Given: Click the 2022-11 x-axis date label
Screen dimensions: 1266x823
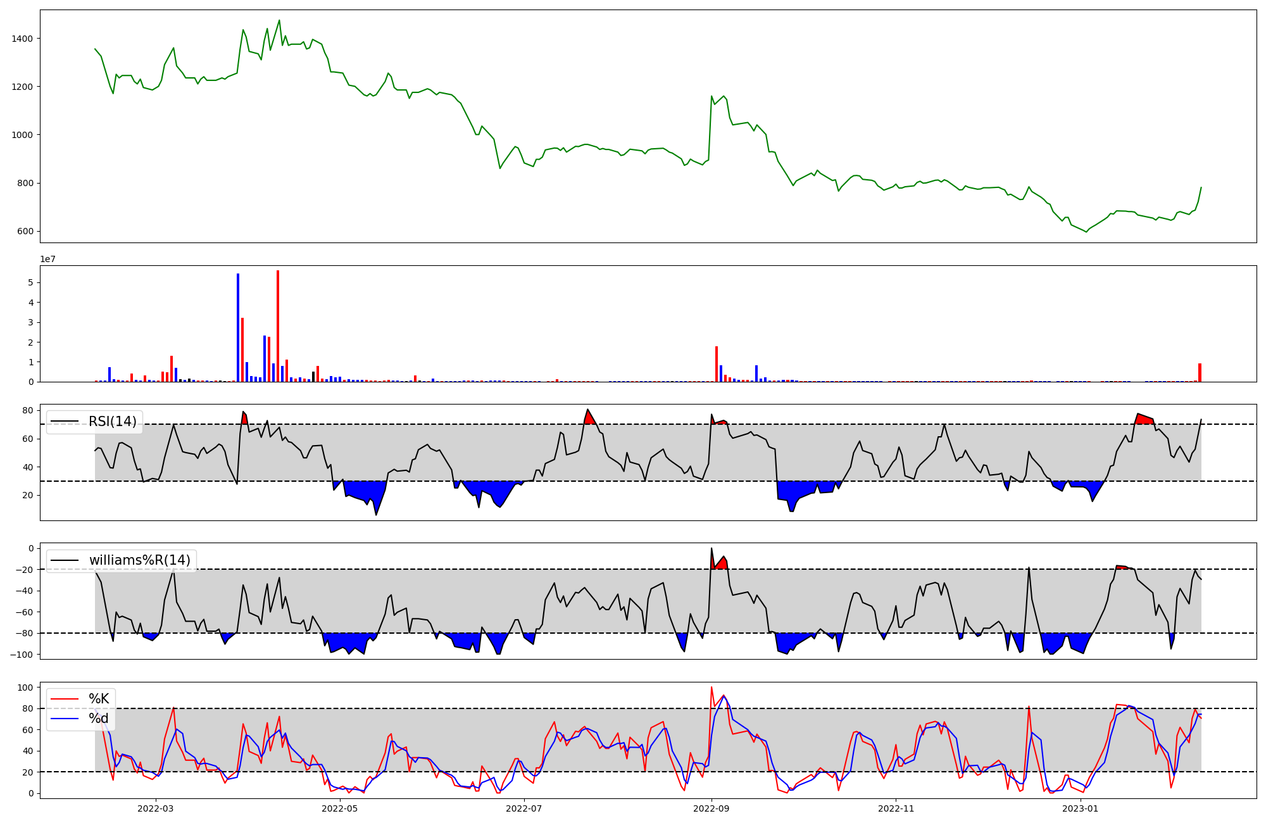Looking at the screenshot, I should (896, 808).
